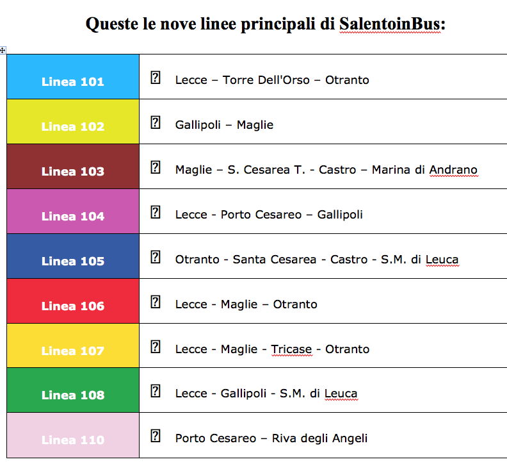Select the lime yellow Linea 102 cell
Viewport: 507px width, 473px height.
tap(73, 122)
